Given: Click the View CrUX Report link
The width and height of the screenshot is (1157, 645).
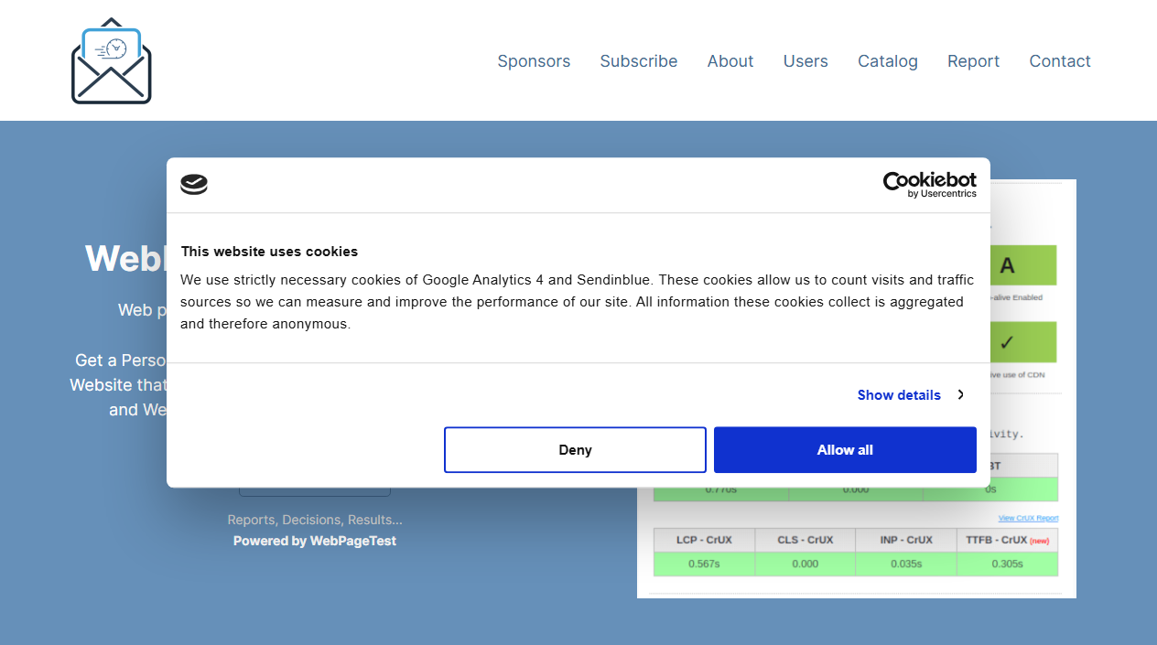Looking at the screenshot, I should coord(1027,518).
